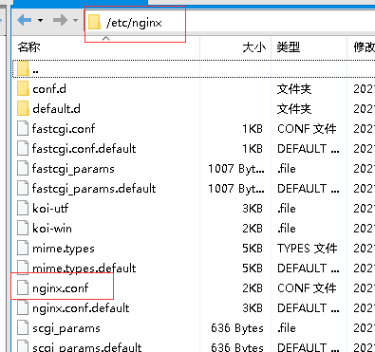Click the fastcgi_params file icon
Screen dimensions: 375x352
click(23, 169)
